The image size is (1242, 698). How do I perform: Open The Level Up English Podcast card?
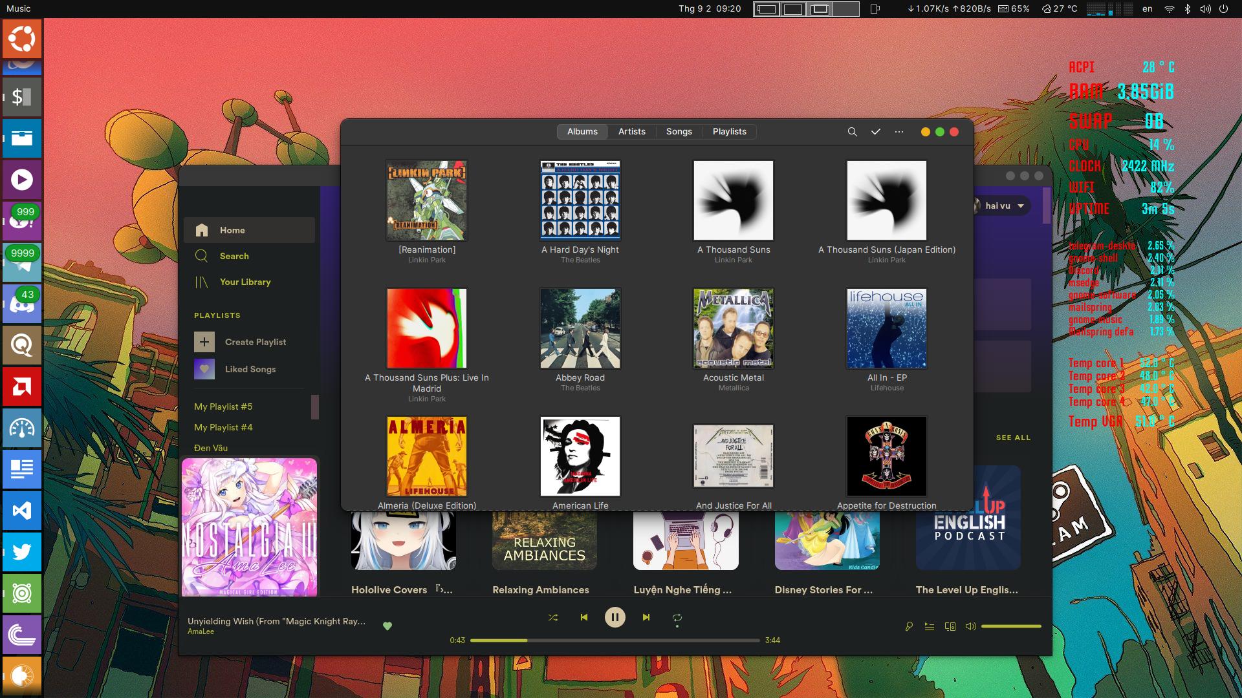968,518
